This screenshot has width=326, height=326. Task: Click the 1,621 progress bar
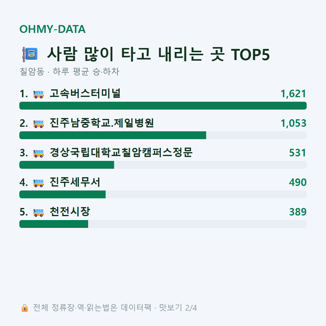[163, 106]
